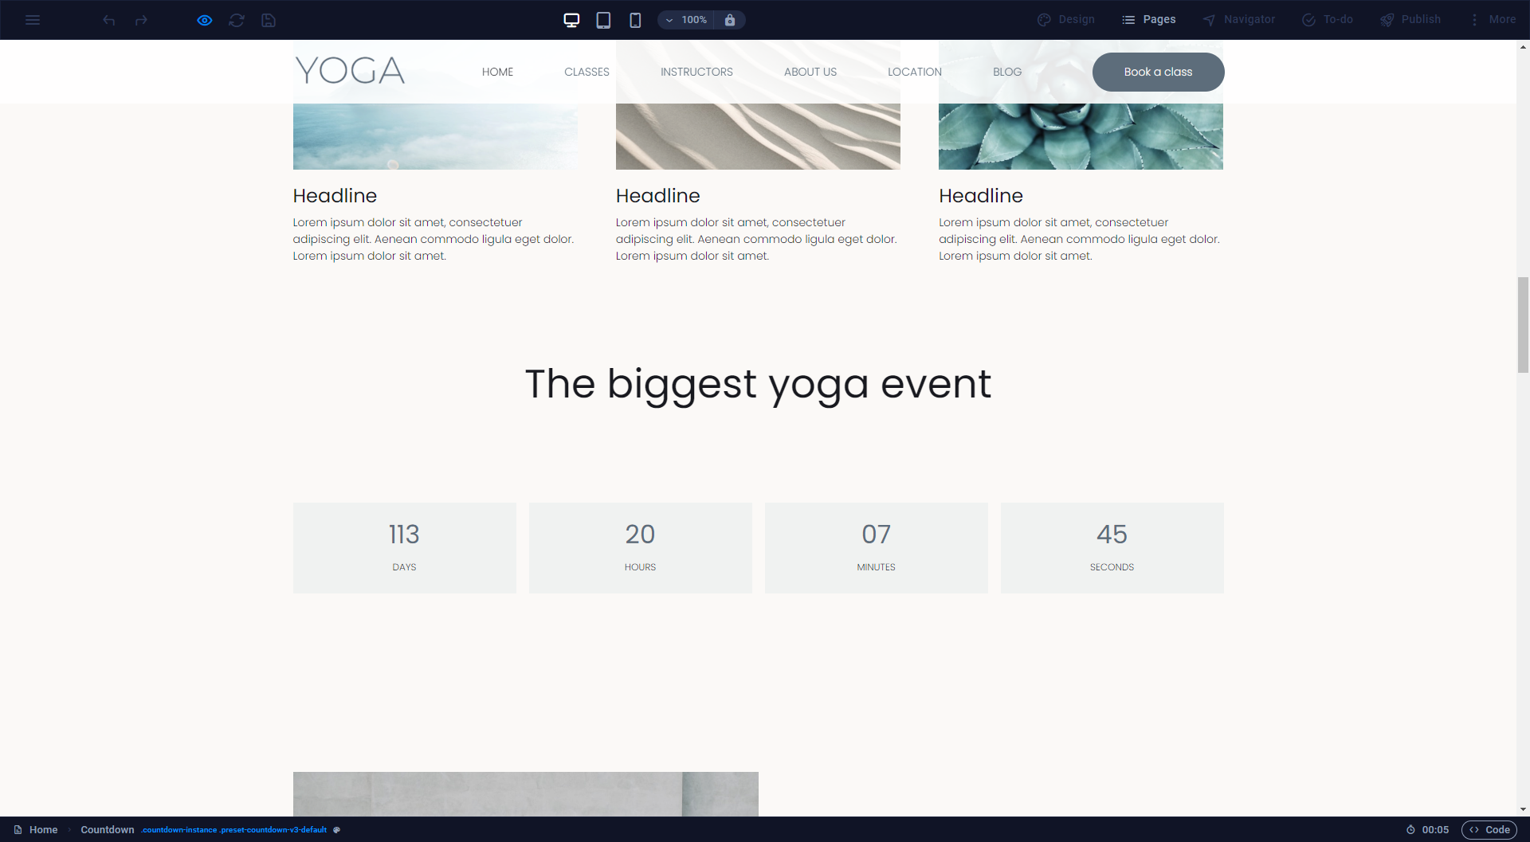Toggle the zoom lock icon

point(730,20)
